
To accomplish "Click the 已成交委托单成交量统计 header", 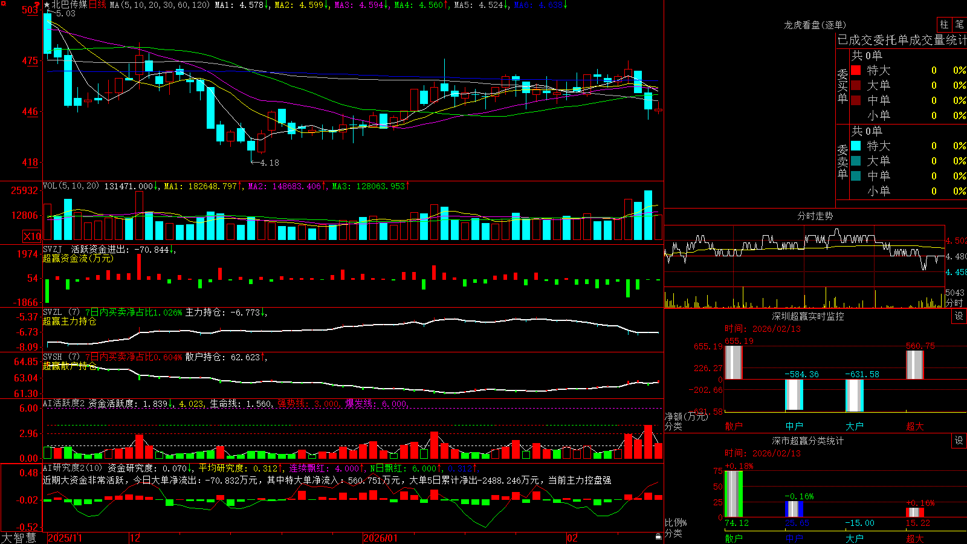I will coord(902,40).
